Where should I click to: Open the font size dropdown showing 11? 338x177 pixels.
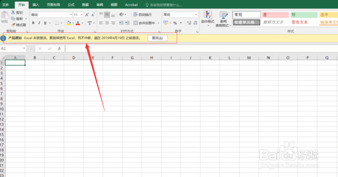click(82, 14)
